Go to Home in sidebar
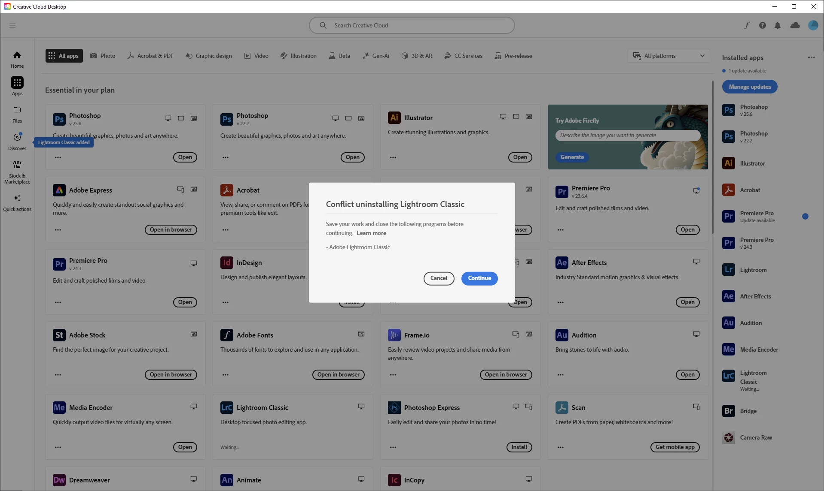 17,60
